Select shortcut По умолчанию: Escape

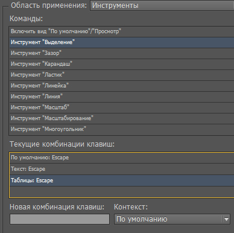[x=122, y=158]
